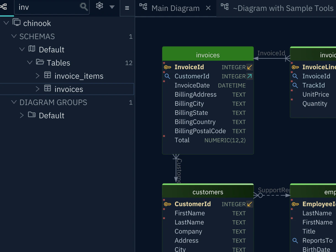Viewport: 336px width, 252px height.
Task: Expand the Default diagram group
Action: [x=22, y=115]
